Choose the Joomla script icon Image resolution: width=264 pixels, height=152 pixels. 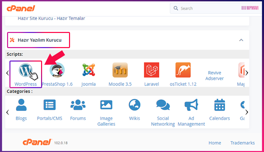coord(89,70)
